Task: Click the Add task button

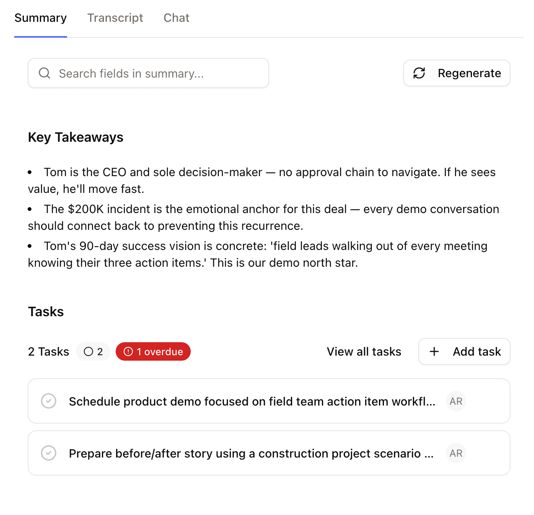Action: point(464,351)
